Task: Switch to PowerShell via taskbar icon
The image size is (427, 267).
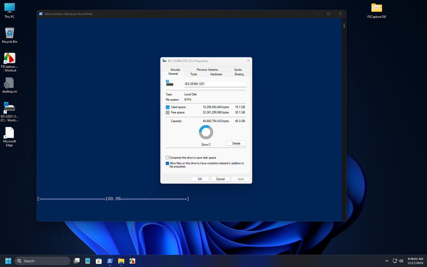Action: coord(110,261)
